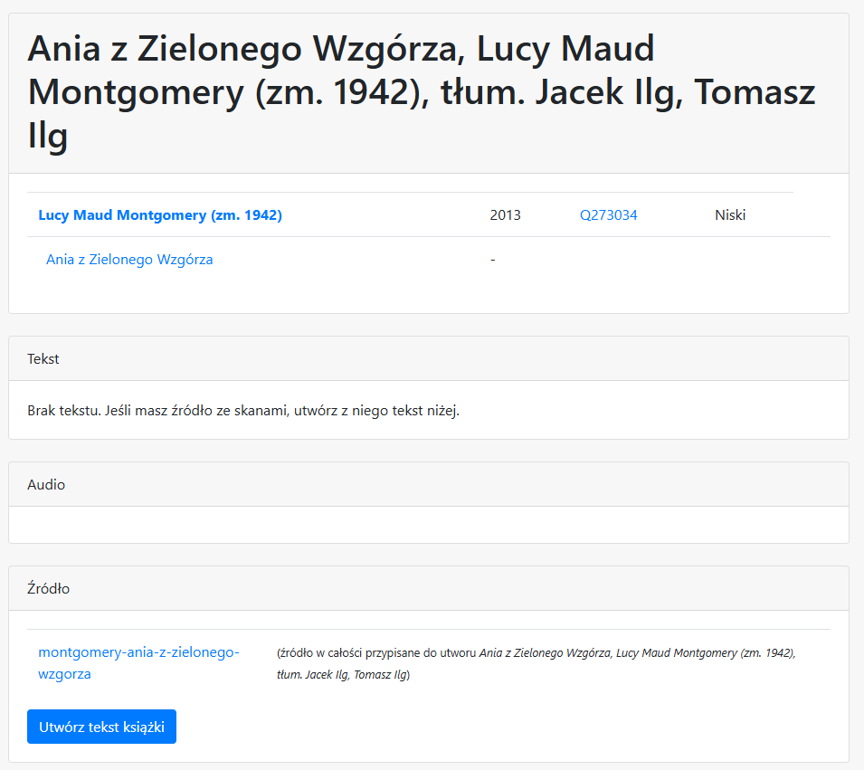Click the '(źródło w całości przypisane do utworu' note text
The width and height of the screenshot is (864, 770).
(x=377, y=653)
